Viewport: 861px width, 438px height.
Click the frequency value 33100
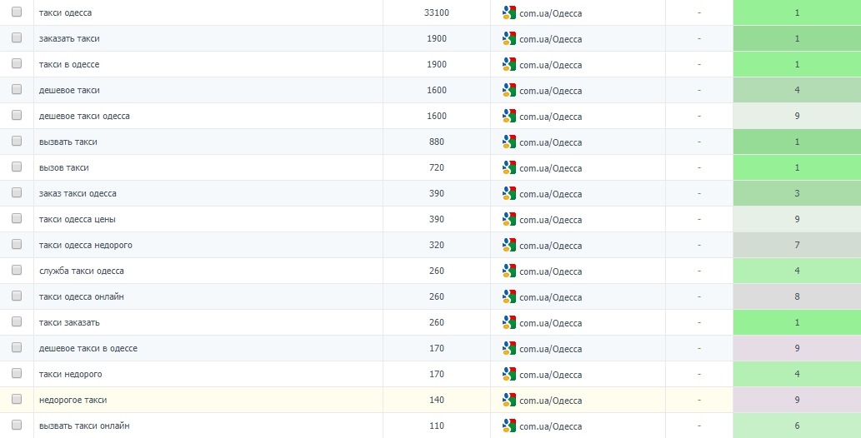437,12
